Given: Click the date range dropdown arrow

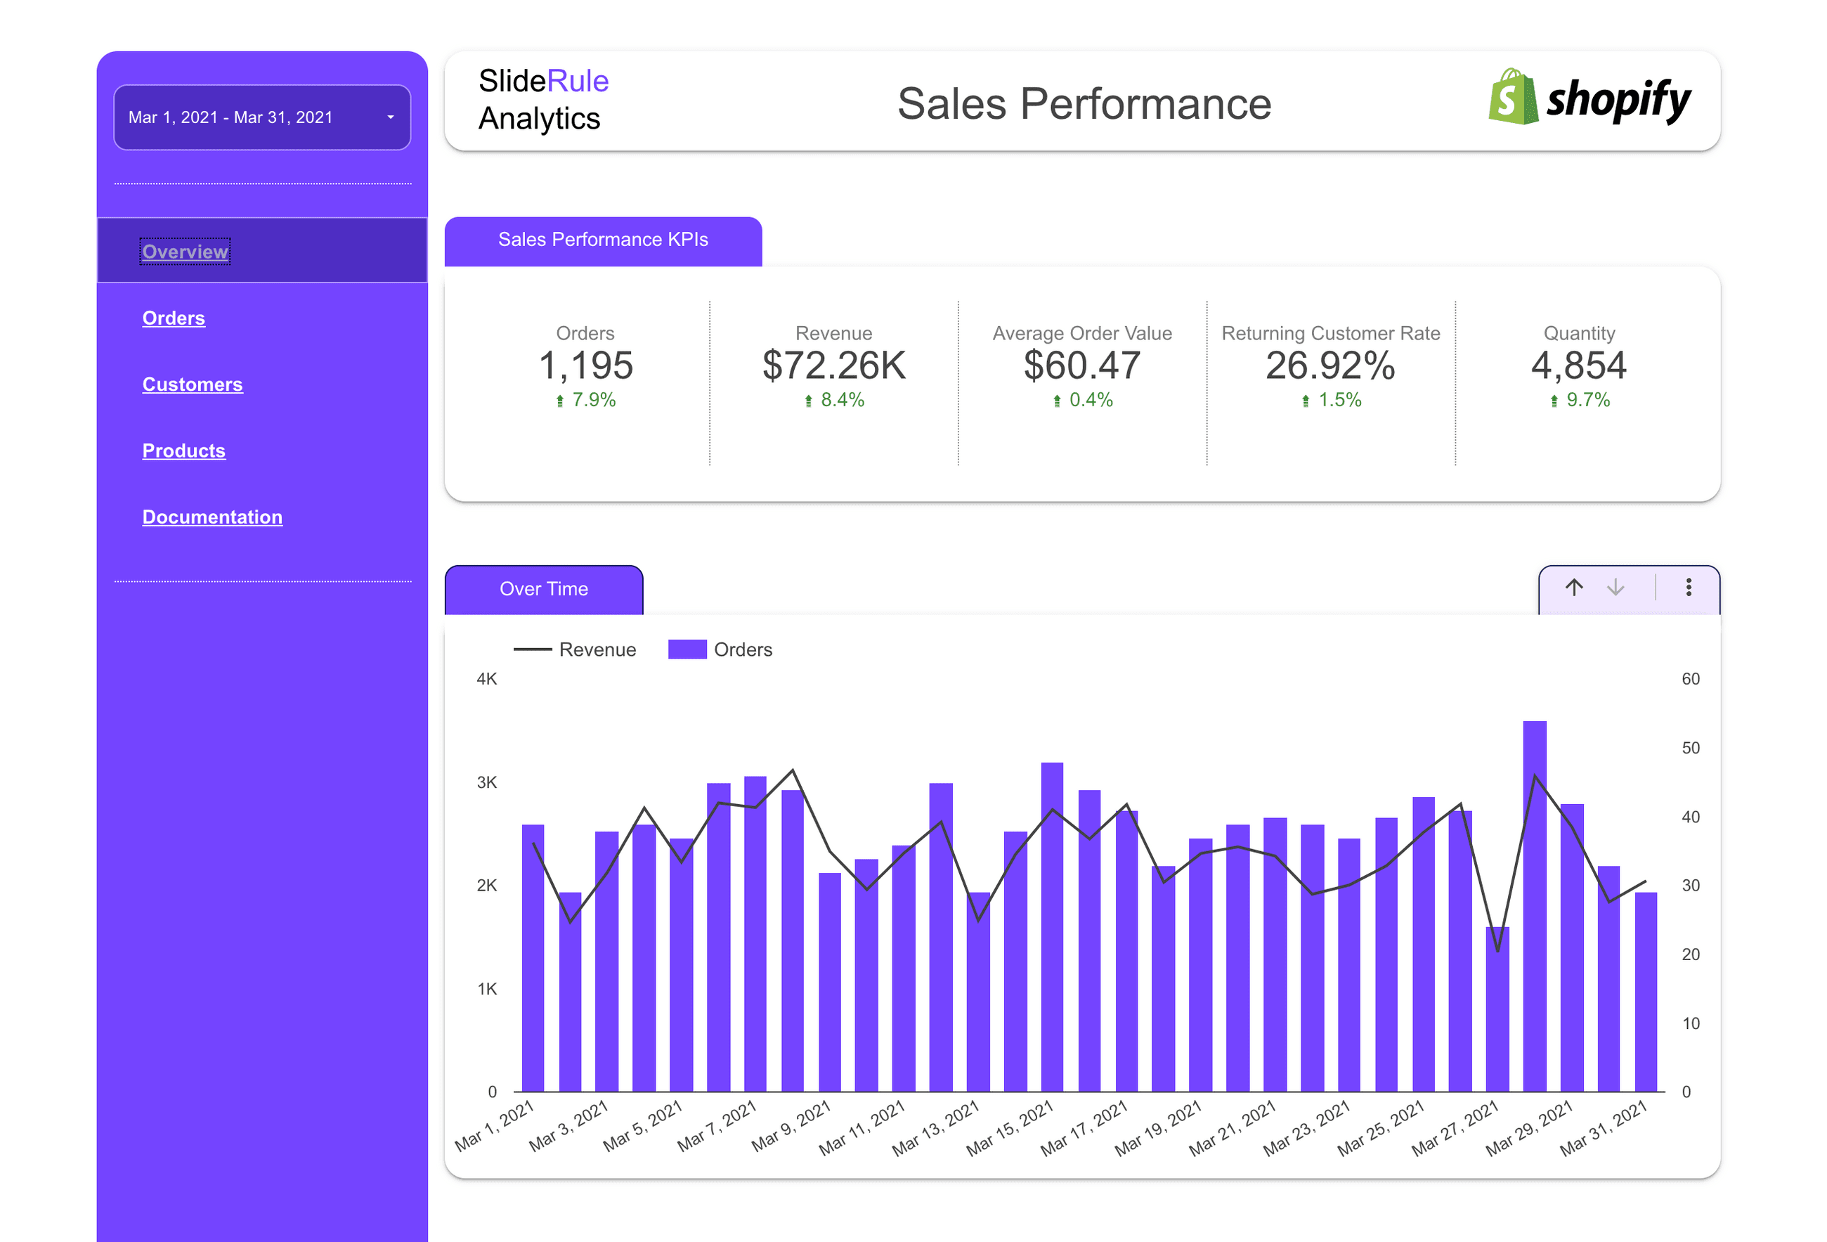Looking at the screenshot, I should pyautogui.click(x=390, y=117).
